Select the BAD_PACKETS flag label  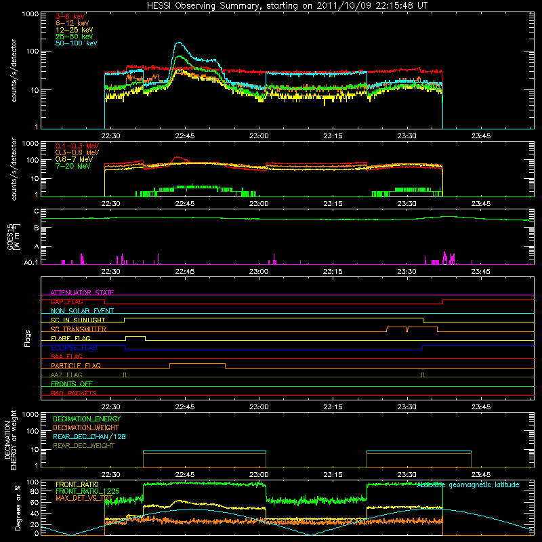pyautogui.click(x=74, y=393)
